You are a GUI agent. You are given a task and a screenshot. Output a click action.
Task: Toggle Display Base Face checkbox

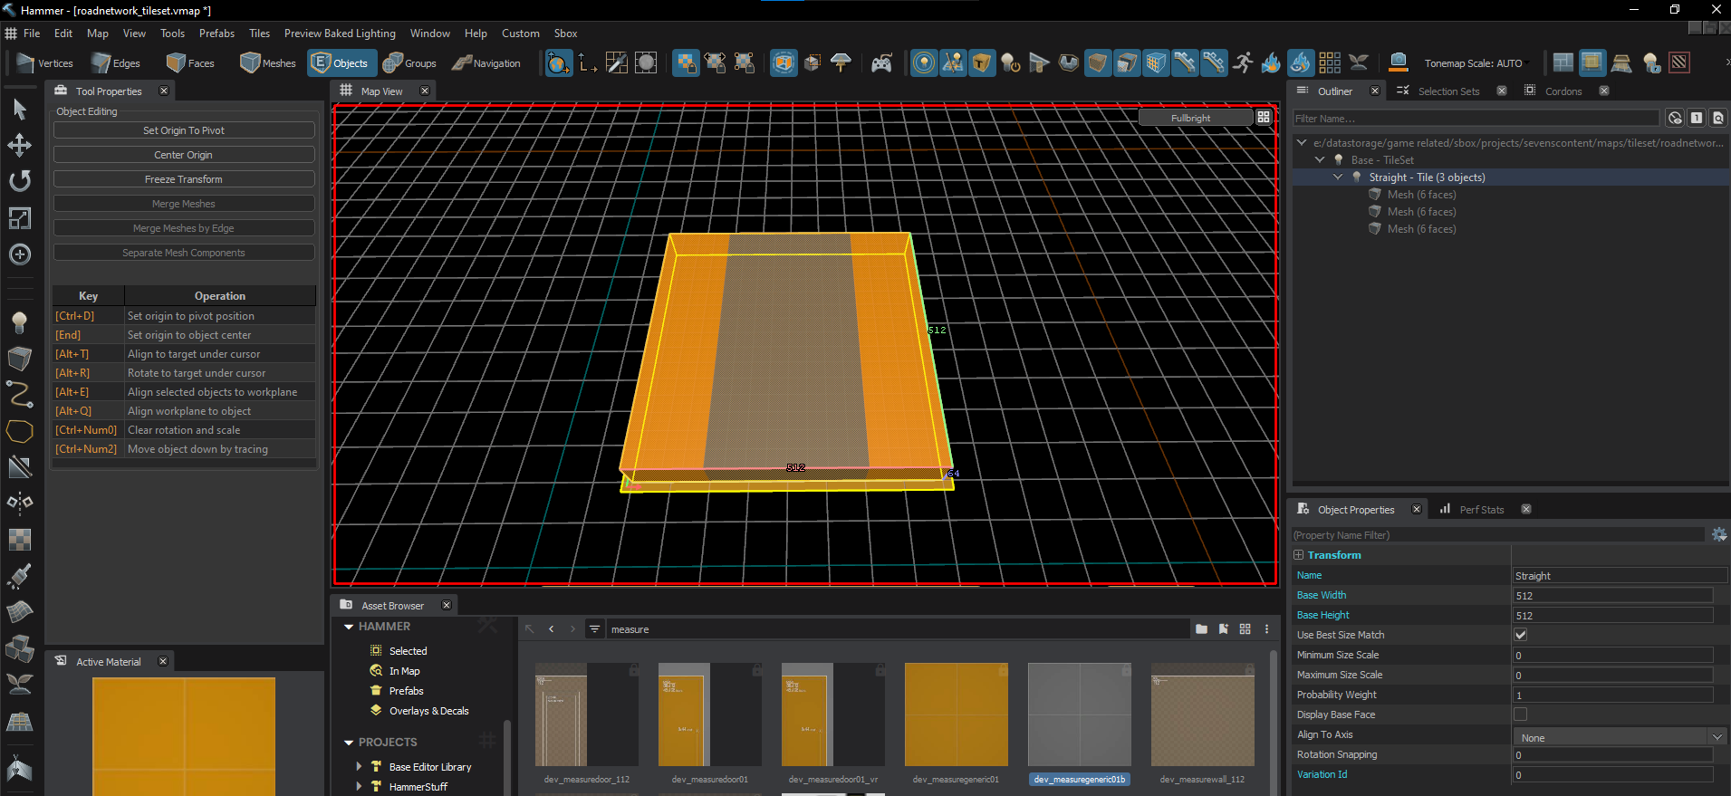pyautogui.click(x=1521, y=714)
